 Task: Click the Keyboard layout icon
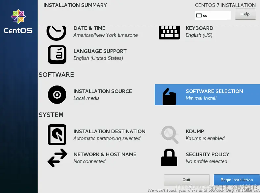pos(169,33)
